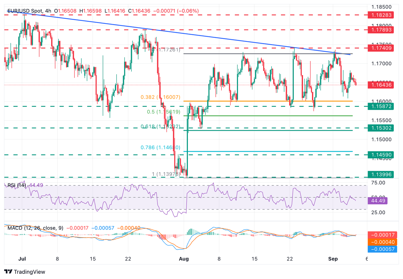Select the low value L1.16416
Viewport: 403px width, 279px height.
[x=115, y=11]
